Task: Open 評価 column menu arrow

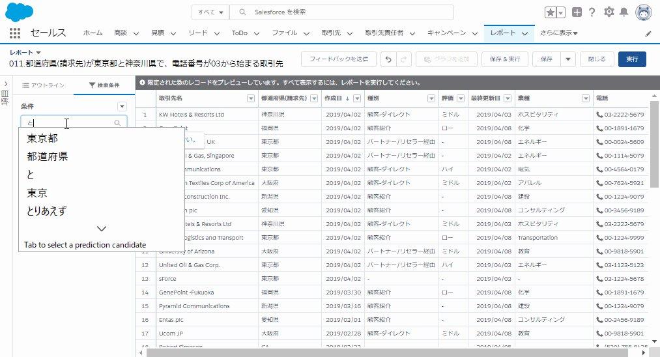Action: click(x=461, y=98)
